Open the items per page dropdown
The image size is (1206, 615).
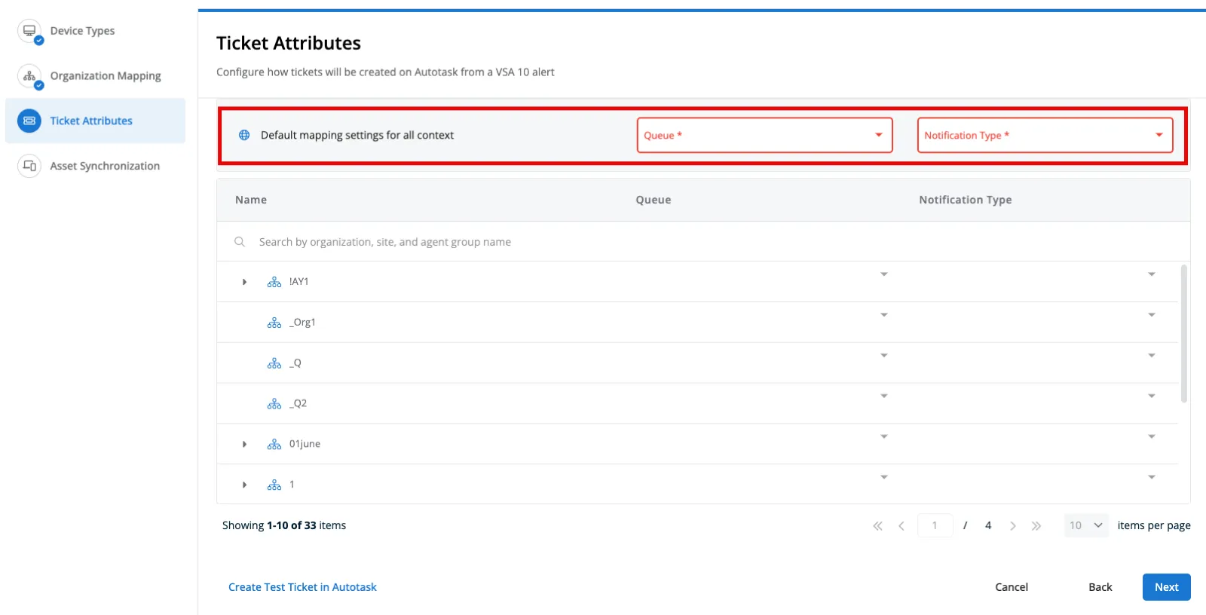(x=1086, y=526)
